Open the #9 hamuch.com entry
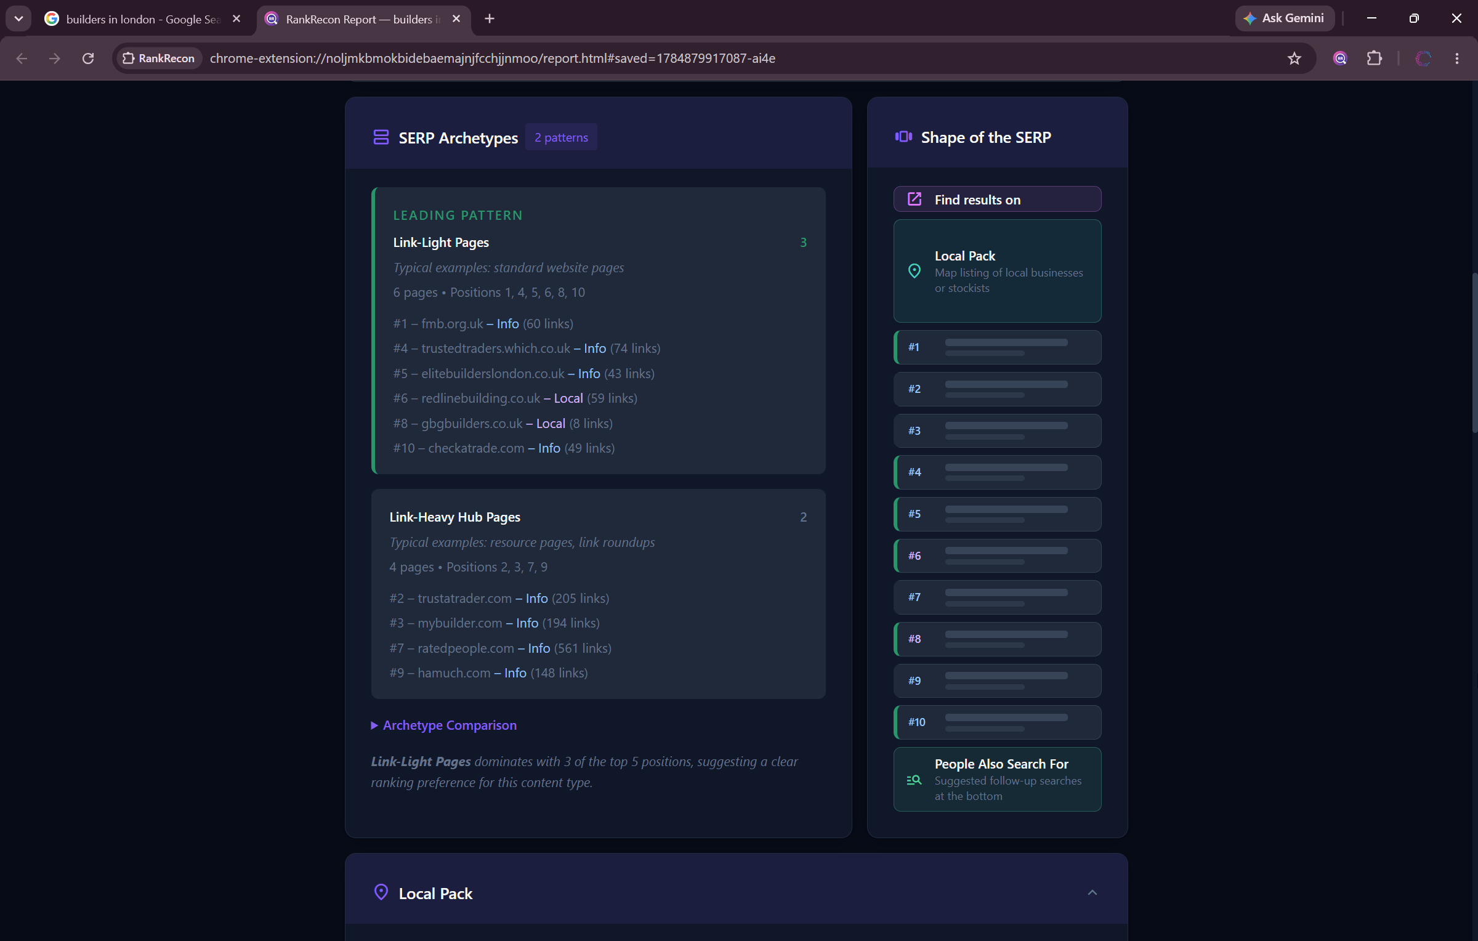Viewport: 1478px width, 941px height. click(489, 673)
